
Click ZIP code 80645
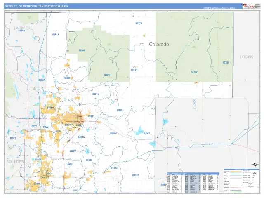(x=81, y=137)
